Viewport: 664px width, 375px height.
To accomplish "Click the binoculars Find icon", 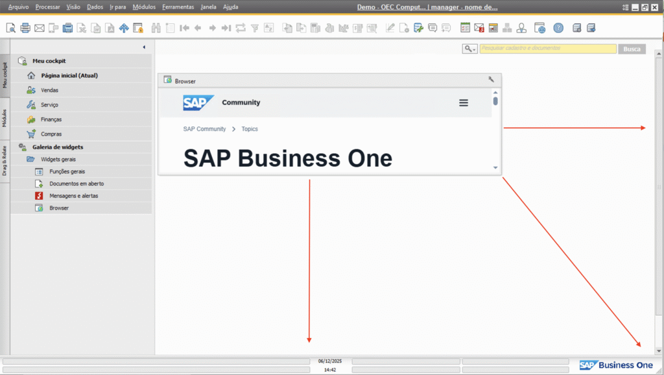I will coord(156,28).
